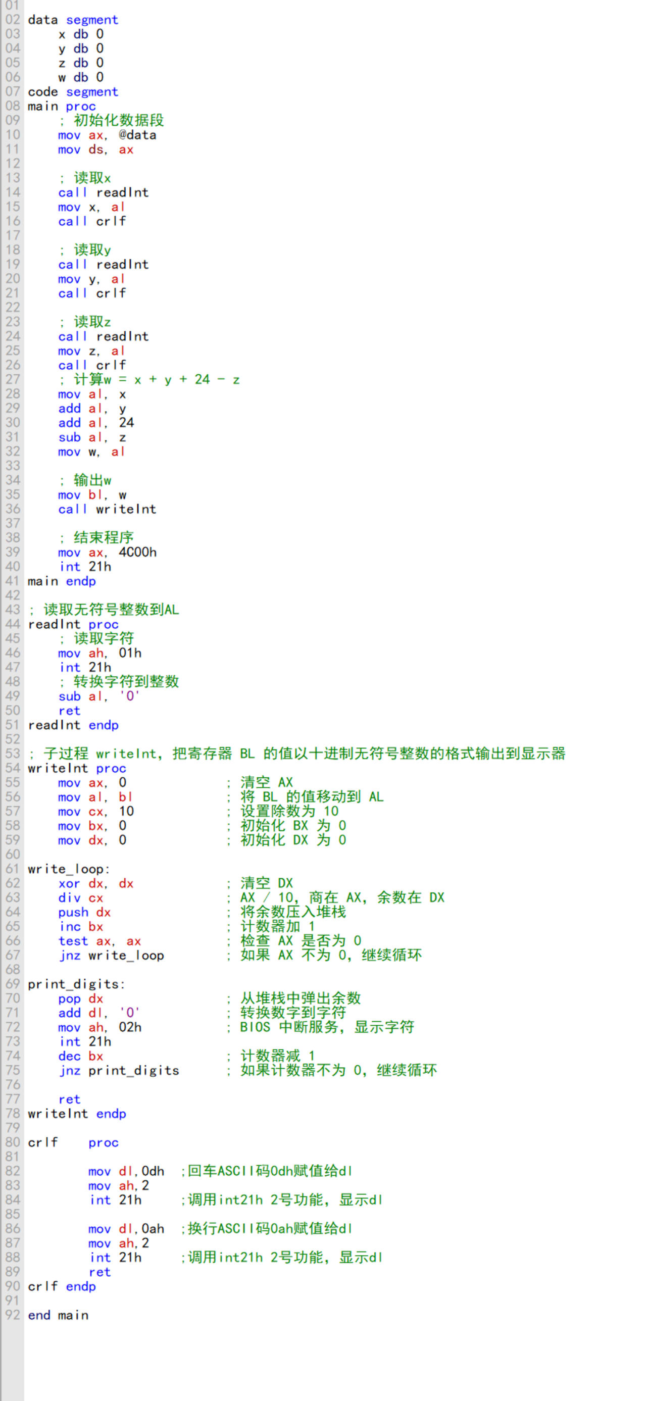Click the 'y db 0' variable definition

[x=81, y=48]
